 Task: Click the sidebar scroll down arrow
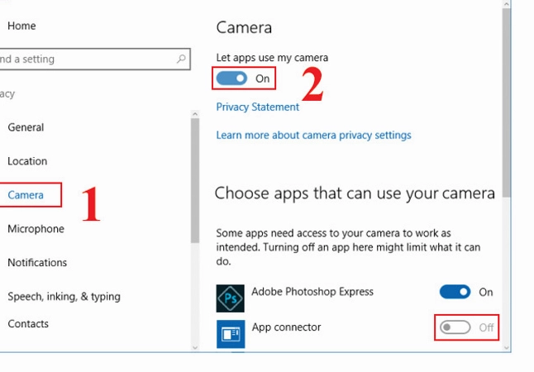click(195, 347)
